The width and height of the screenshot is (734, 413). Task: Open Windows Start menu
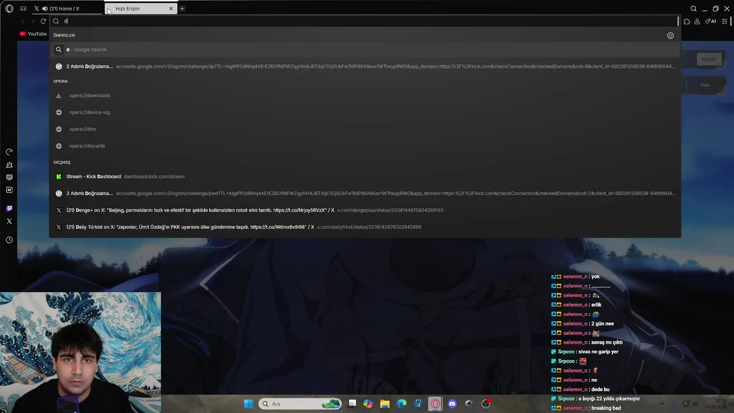[248, 404]
